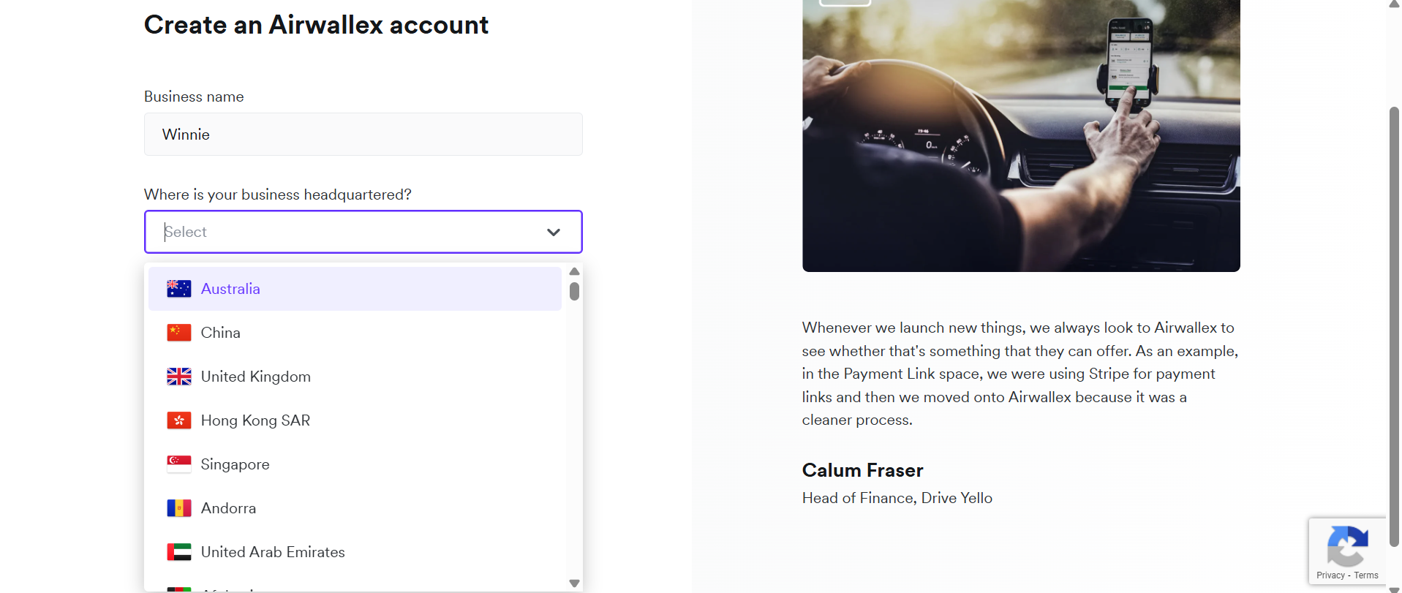Screen dimensions: 1402x593
Task: Click the United Kingdom flag icon
Action: tap(178, 377)
